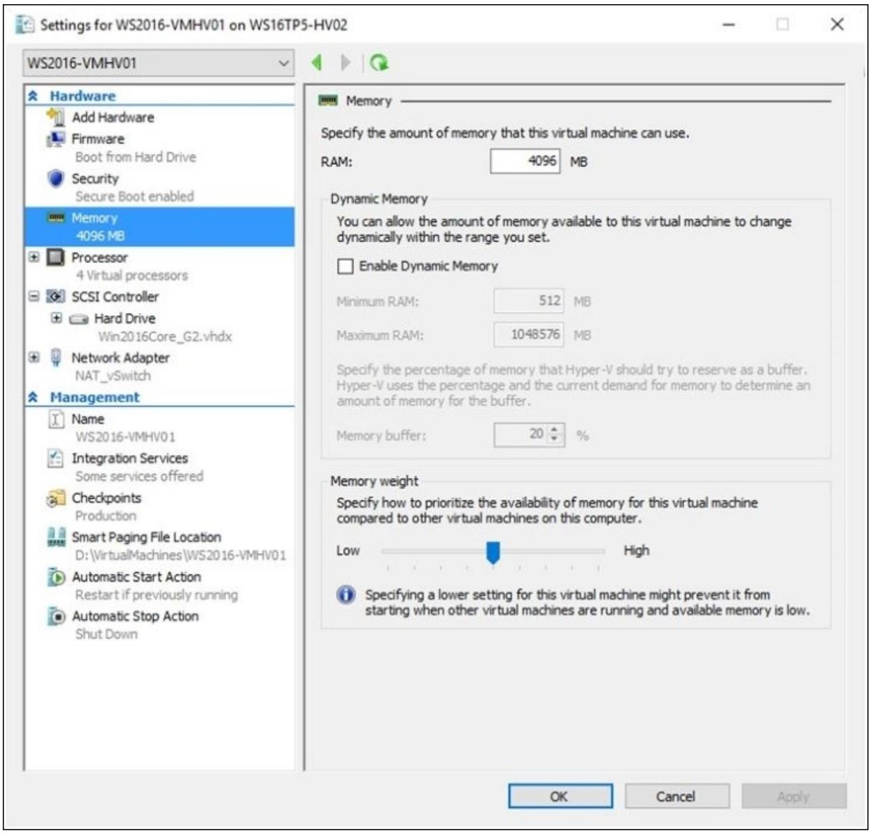
Task: Select Integration Services settings item
Action: pos(129,458)
